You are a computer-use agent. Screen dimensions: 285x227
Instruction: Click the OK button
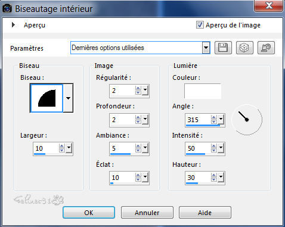[89, 213]
